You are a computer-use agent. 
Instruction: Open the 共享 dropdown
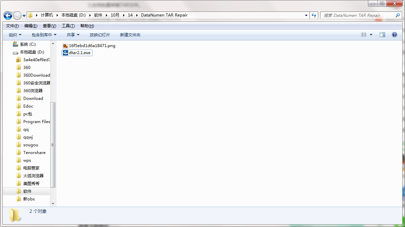tap(73, 35)
